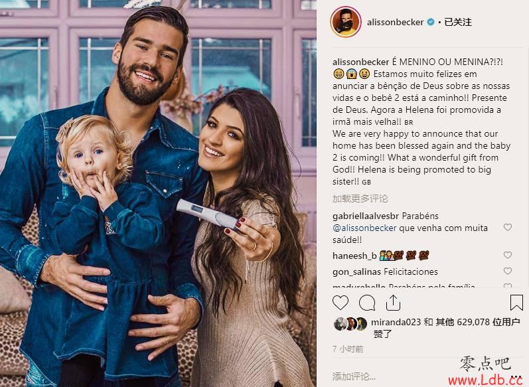Tap the share post icon
Screen dimensions: 529x387
393,303
